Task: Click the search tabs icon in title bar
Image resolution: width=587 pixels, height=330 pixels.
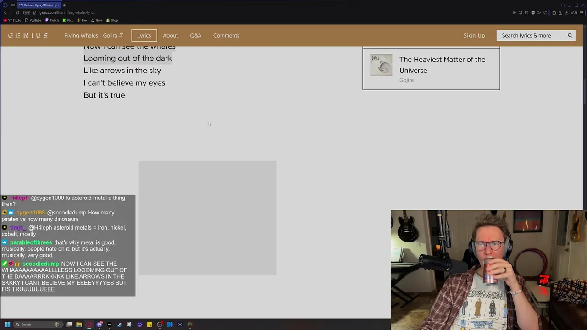Action: tap(563, 5)
